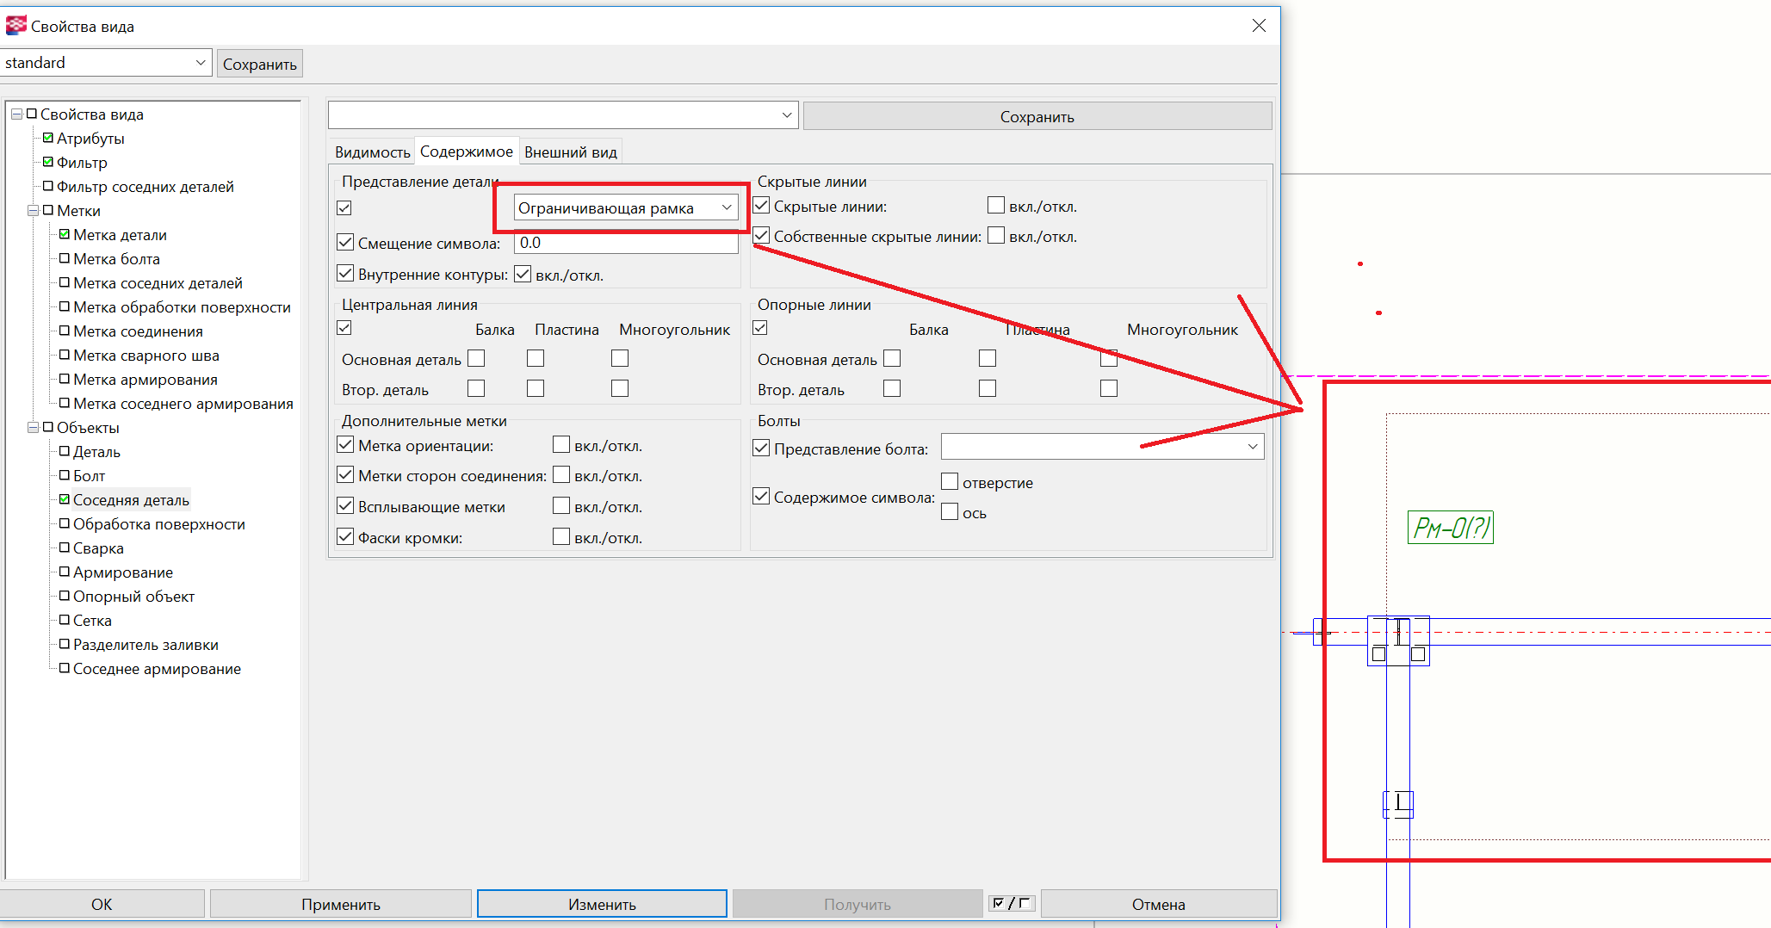Open the Метка детали tree item

[120, 235]
